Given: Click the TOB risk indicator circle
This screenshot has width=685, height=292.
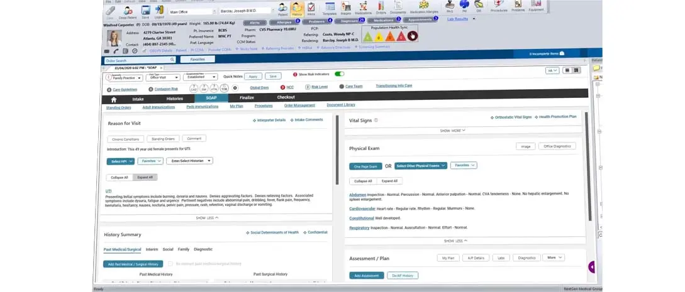Looking at the screenshot, I should click(224, 88).
